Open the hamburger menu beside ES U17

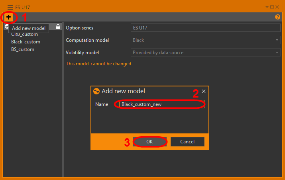(10, 7)
